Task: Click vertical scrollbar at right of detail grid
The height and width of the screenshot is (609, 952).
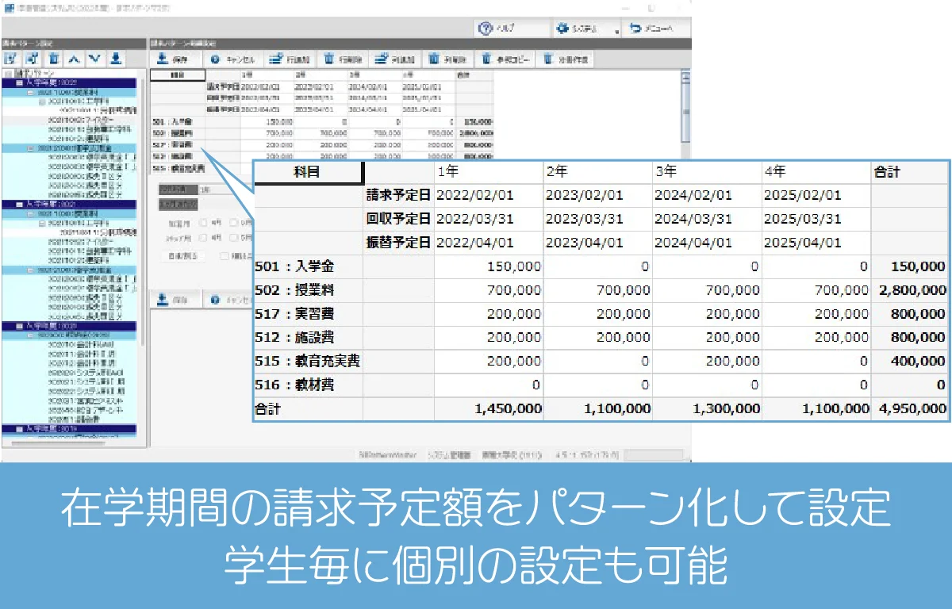Action: coord(685,111)
